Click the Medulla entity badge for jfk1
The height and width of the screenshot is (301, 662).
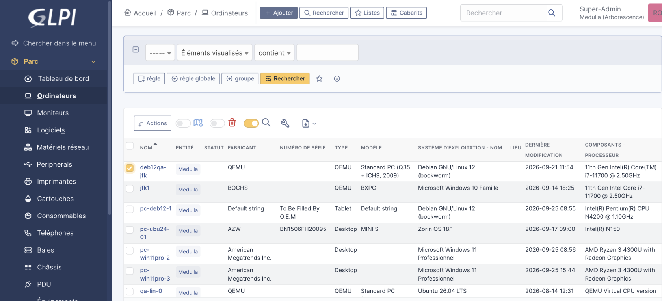(188, 190)
